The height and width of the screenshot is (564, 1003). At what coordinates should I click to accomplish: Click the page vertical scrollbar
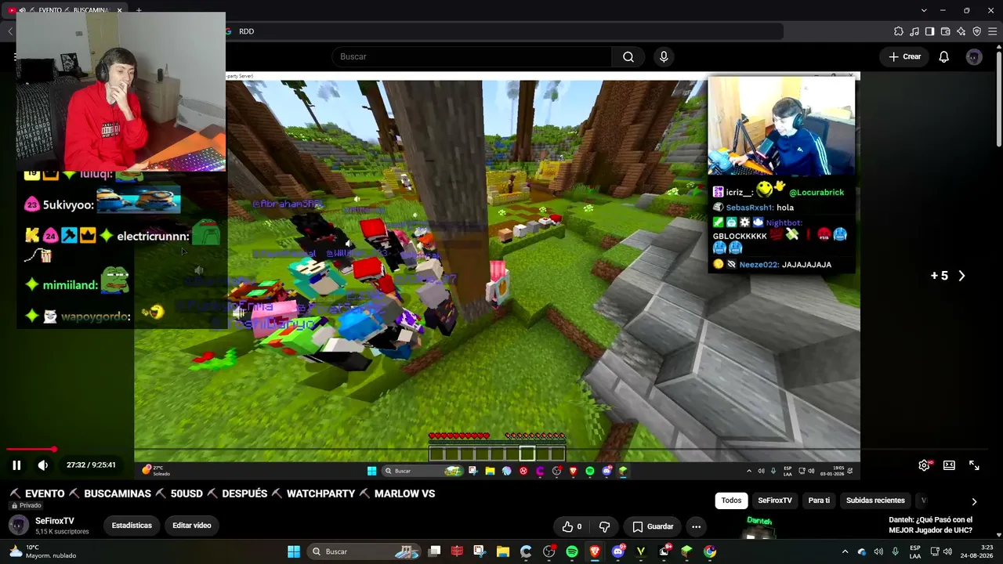coord(998,98)
